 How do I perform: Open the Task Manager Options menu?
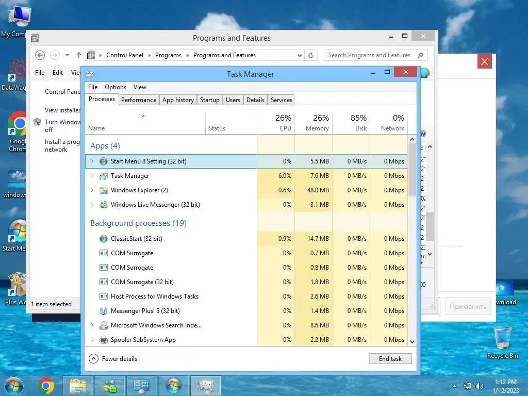point(115,87)
